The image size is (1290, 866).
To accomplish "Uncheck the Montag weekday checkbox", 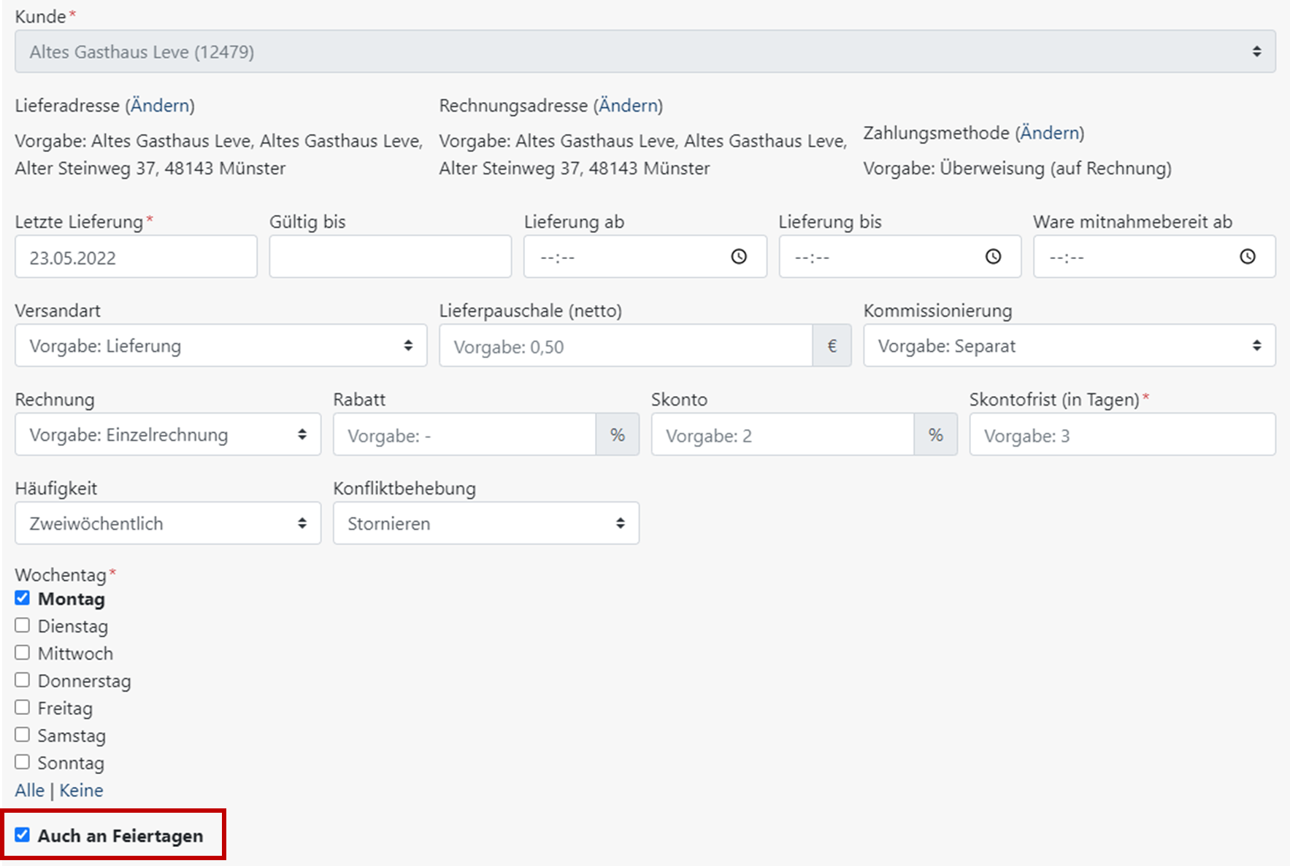I will [23, 598].
